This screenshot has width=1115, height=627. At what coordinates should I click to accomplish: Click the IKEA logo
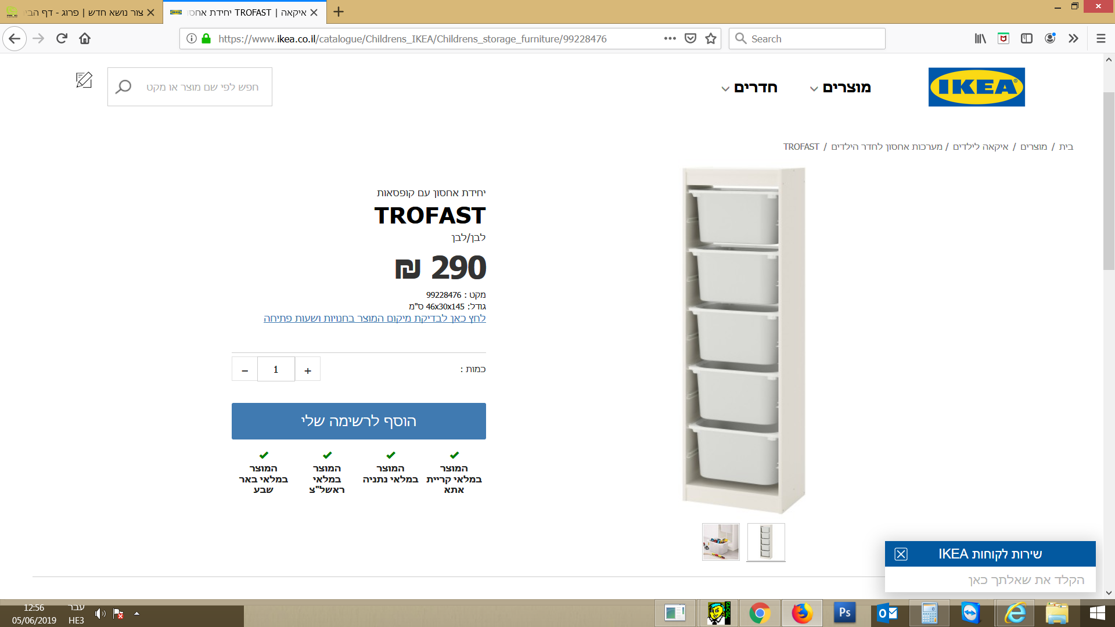(x=976, y=87)
